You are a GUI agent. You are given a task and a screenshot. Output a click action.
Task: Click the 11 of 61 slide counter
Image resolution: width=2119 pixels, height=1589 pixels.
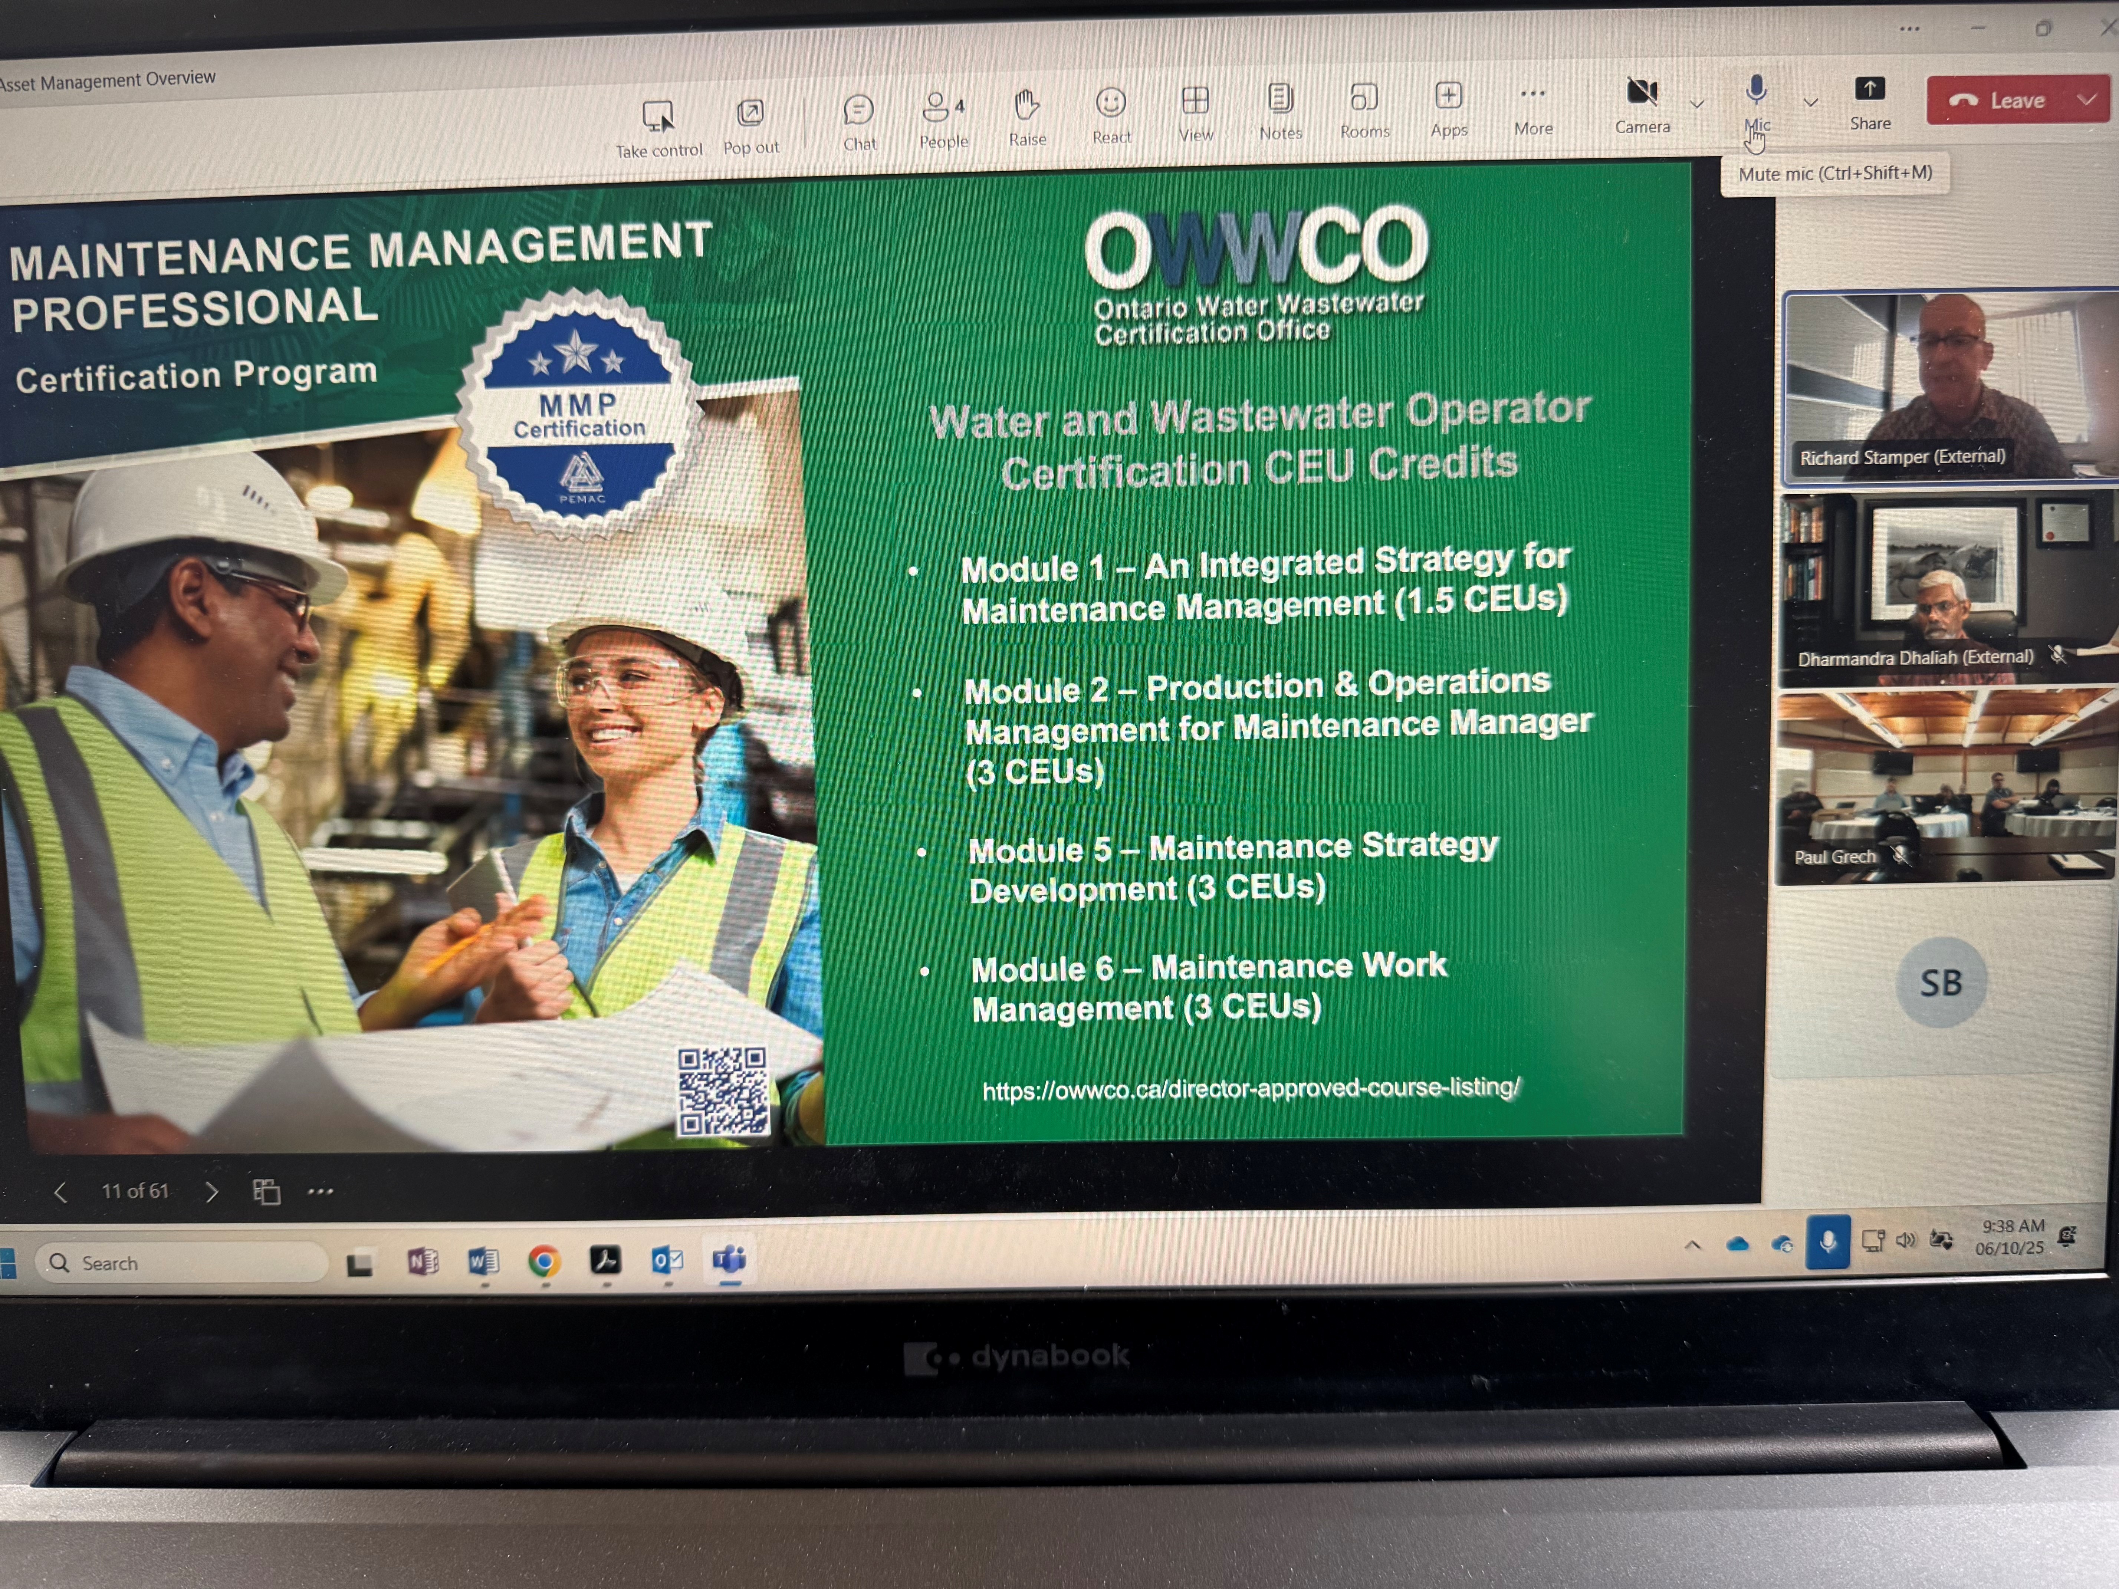click(135, 1191)
